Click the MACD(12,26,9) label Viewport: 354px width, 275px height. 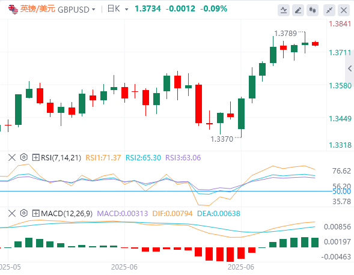click(67, 213)
